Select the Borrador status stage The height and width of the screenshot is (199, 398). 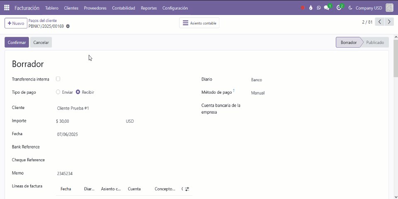tap(349, 42)
